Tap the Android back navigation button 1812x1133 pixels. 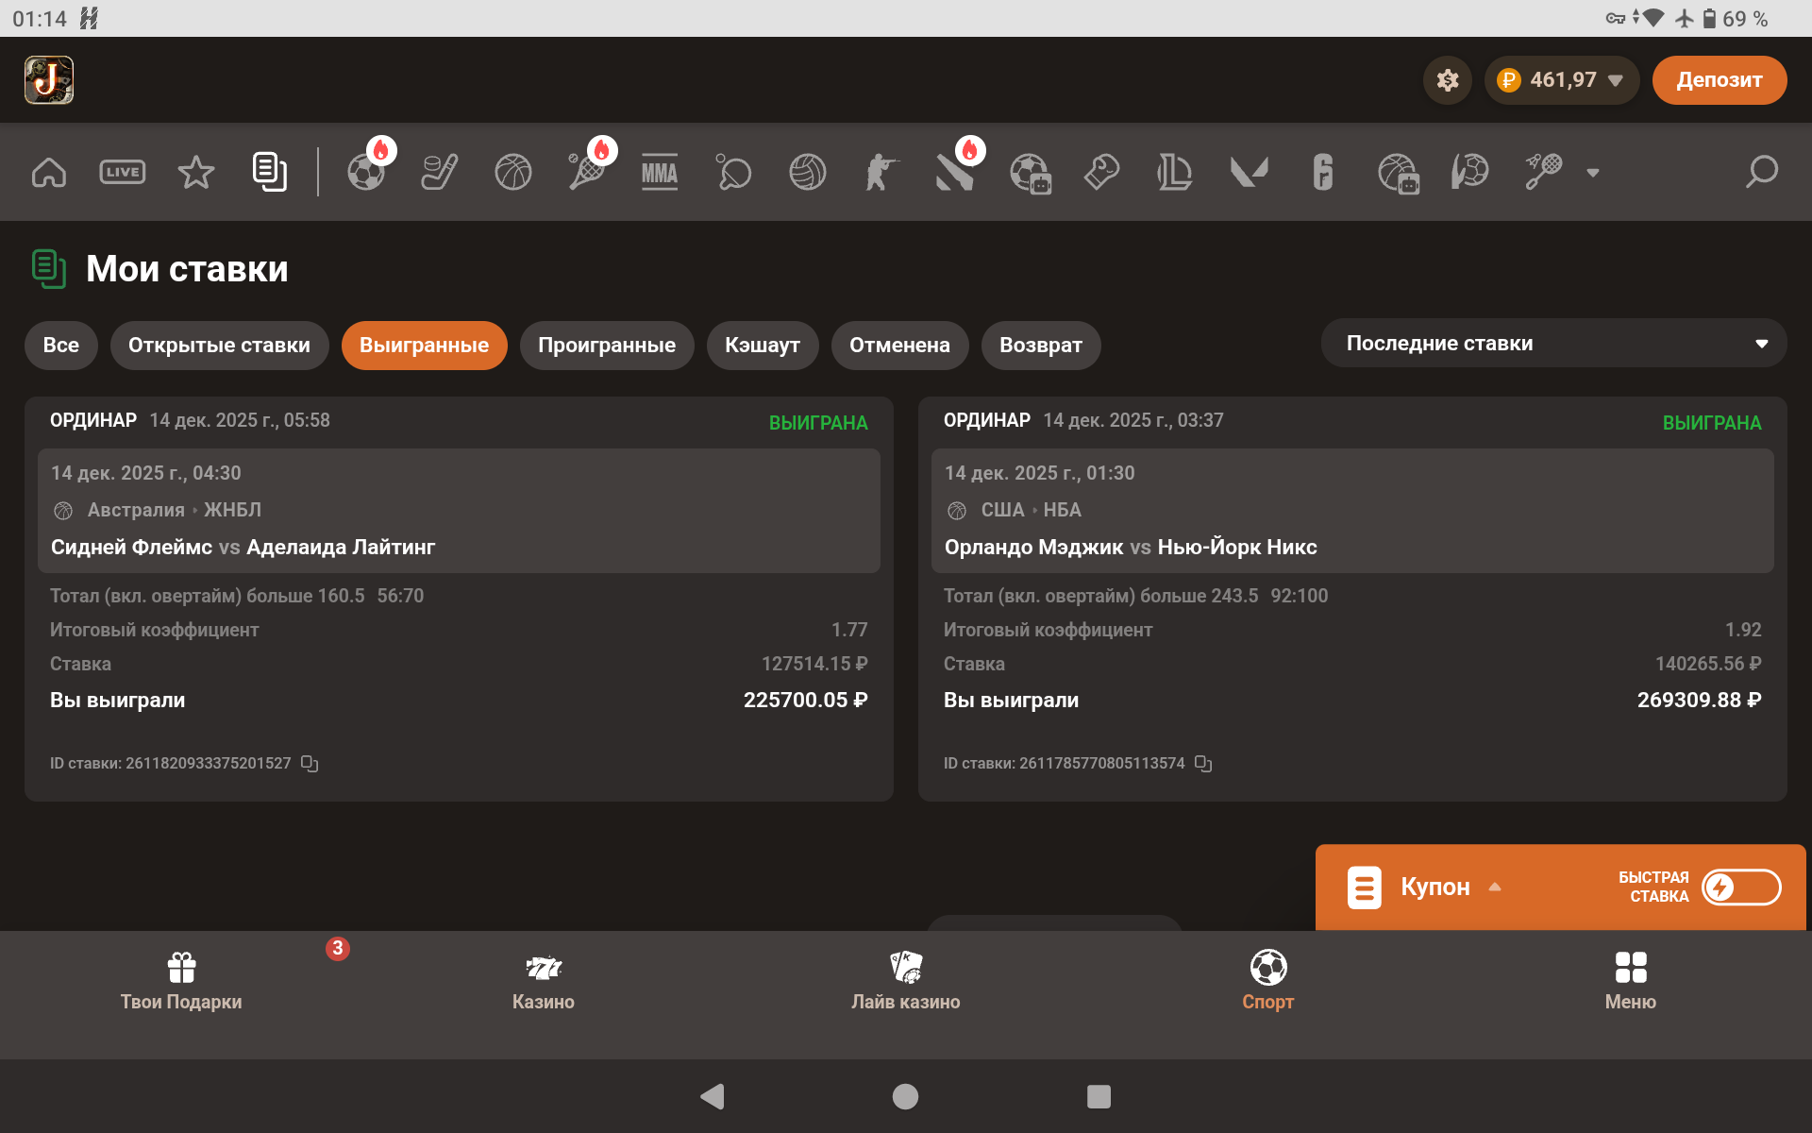[x=713, y=1096]
